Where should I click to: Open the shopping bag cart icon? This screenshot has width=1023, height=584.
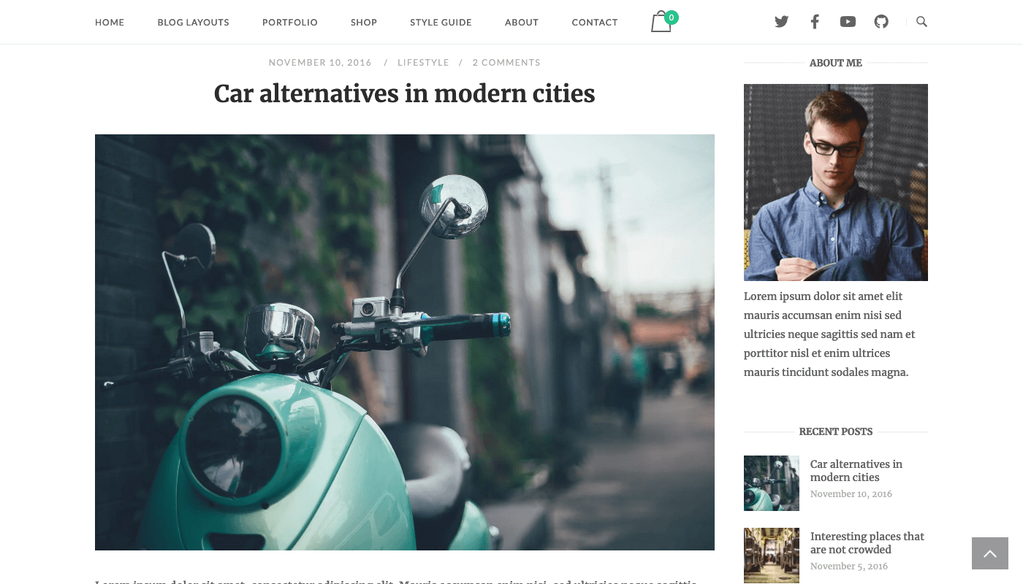(661, 23)
